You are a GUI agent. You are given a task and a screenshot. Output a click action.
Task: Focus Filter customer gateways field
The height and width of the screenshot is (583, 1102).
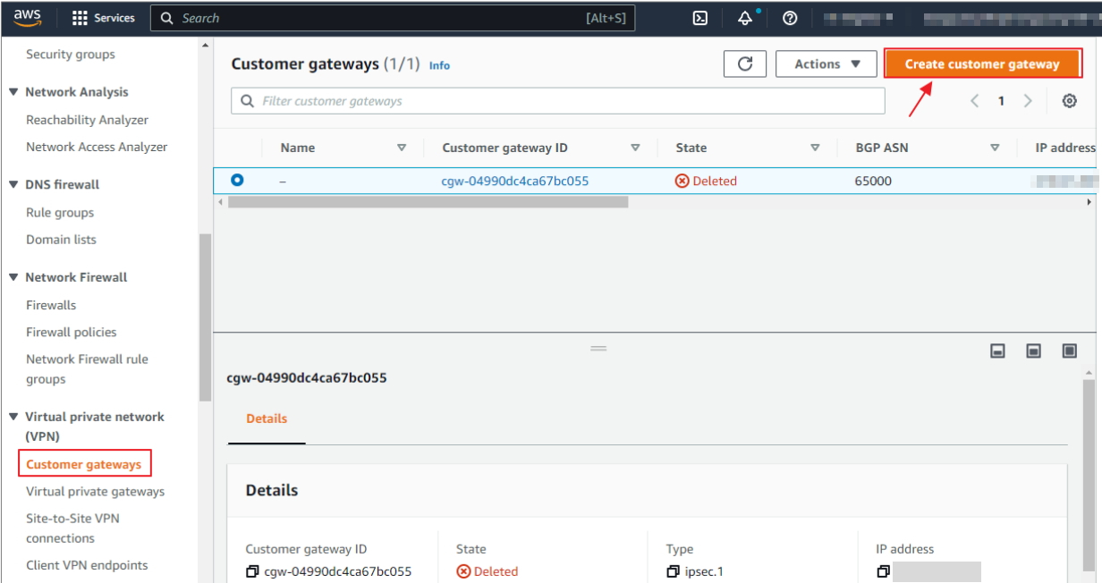coord(558,101)
